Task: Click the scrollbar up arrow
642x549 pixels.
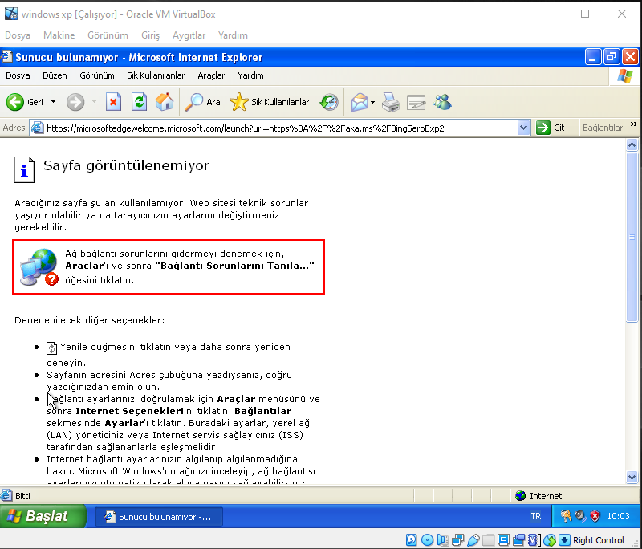Action: [x=632, y=145]
